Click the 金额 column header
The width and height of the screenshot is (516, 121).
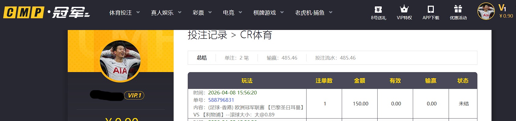pyautogui.click(x=360, y=81)
